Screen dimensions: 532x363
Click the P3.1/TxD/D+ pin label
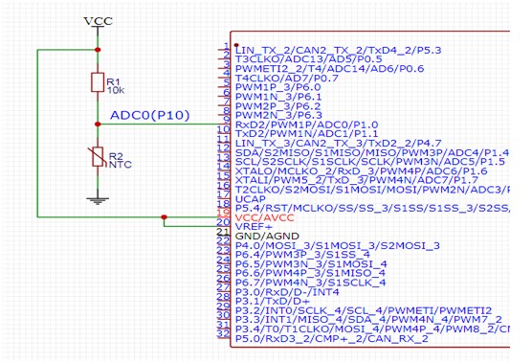[x=273, y=301]
